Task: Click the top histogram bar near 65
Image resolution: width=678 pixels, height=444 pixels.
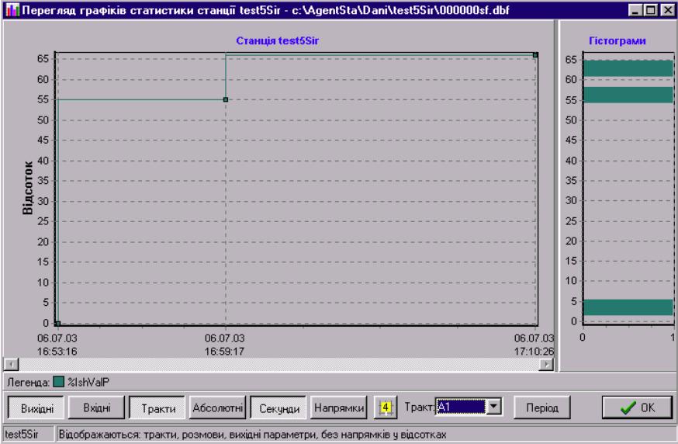Action: point(628,68)
